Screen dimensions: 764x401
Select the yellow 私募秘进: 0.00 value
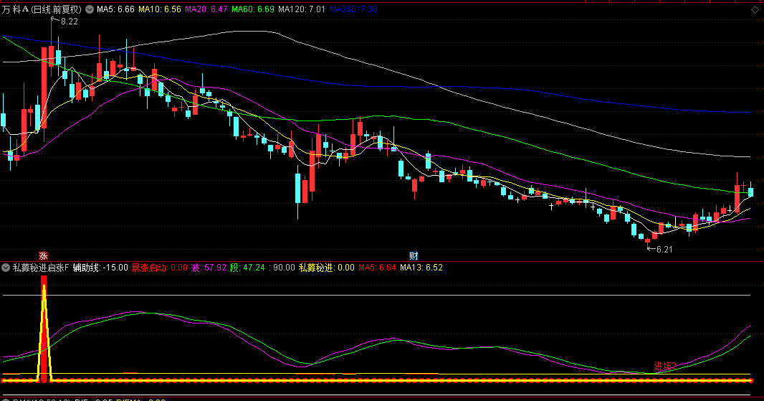[326, 268]
